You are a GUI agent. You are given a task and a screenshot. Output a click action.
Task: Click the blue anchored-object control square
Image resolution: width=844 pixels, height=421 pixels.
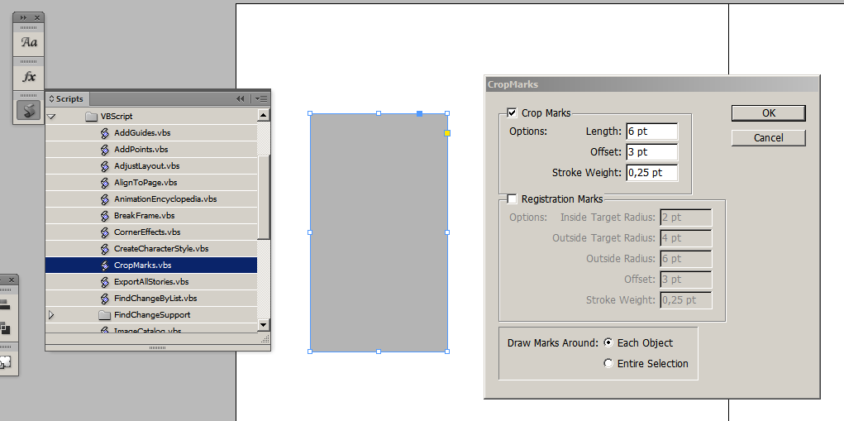coord(419,113)
